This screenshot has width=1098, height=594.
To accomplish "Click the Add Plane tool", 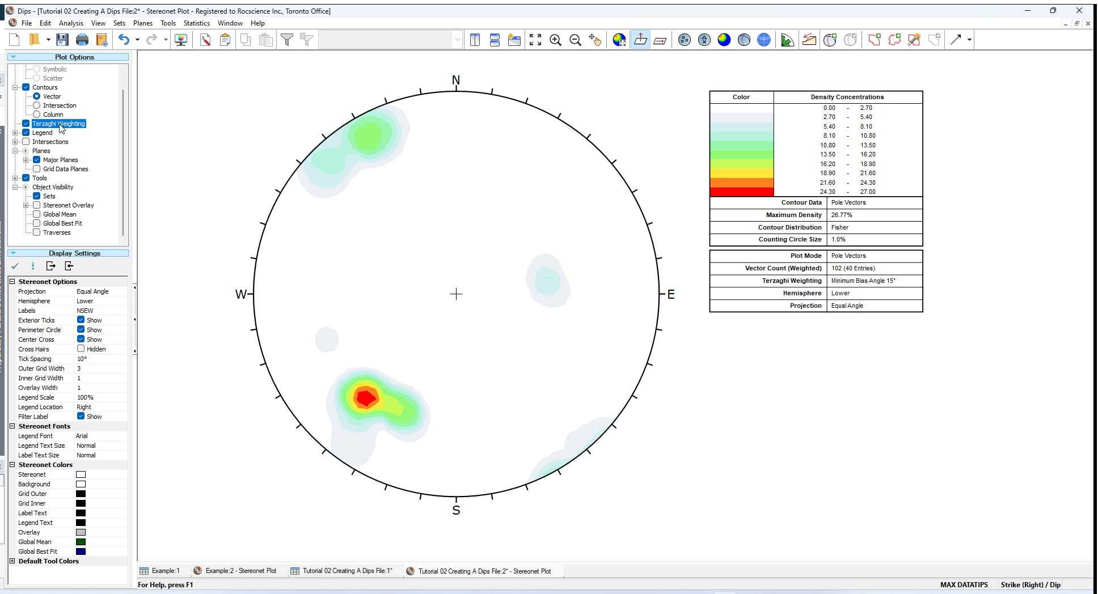I will click(x=830, y=40).
